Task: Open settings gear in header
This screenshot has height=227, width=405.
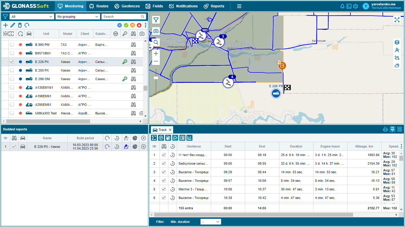Action: [x=355, y=6]
